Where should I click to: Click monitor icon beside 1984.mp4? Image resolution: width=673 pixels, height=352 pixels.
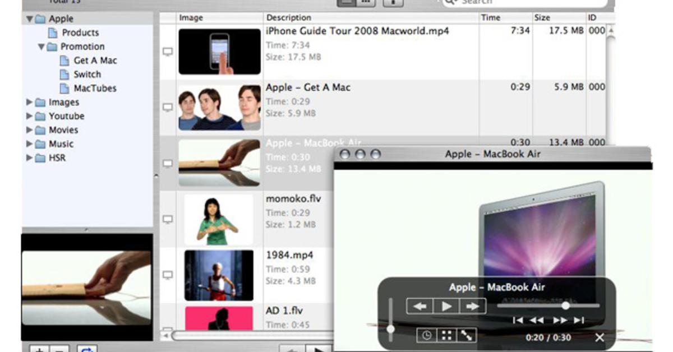click(167, 275)
